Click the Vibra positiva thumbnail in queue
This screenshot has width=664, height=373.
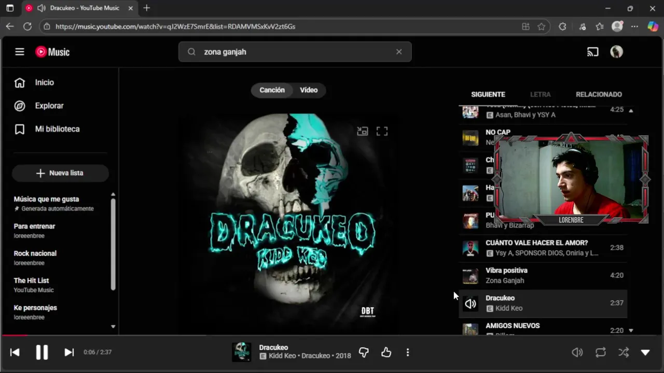click(471, 276)
